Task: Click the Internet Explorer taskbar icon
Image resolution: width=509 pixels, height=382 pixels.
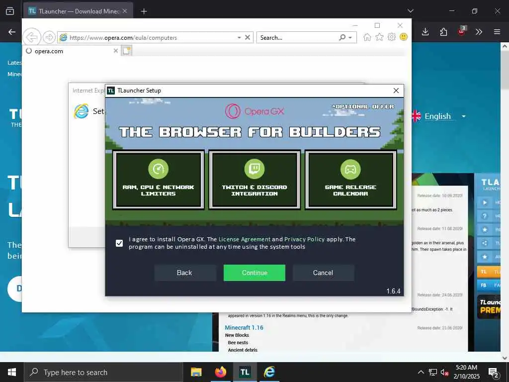Action: pos(269,372)
